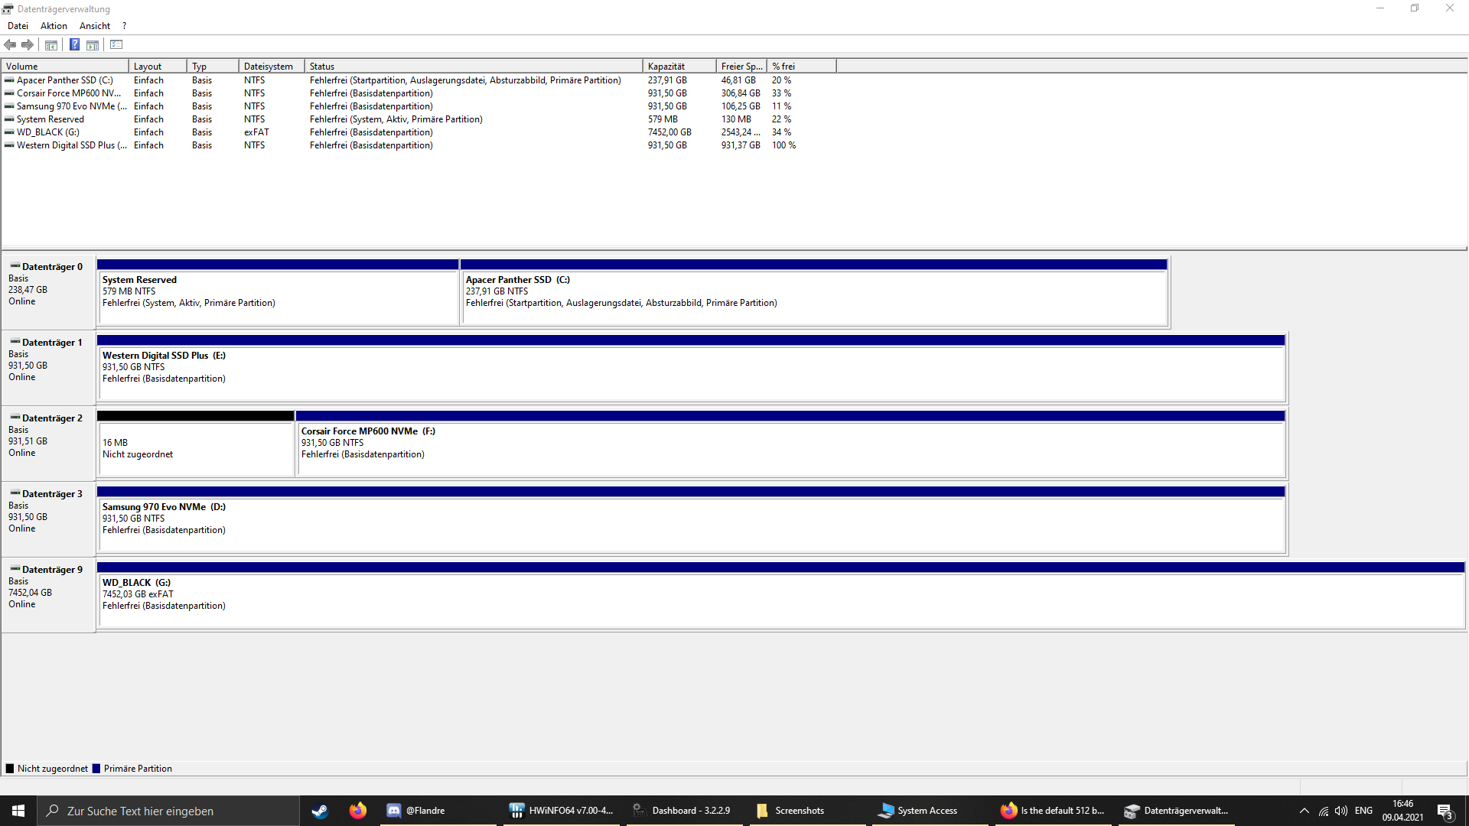
Task: Open the Datei menu
Action: click(x=18, y=26)
